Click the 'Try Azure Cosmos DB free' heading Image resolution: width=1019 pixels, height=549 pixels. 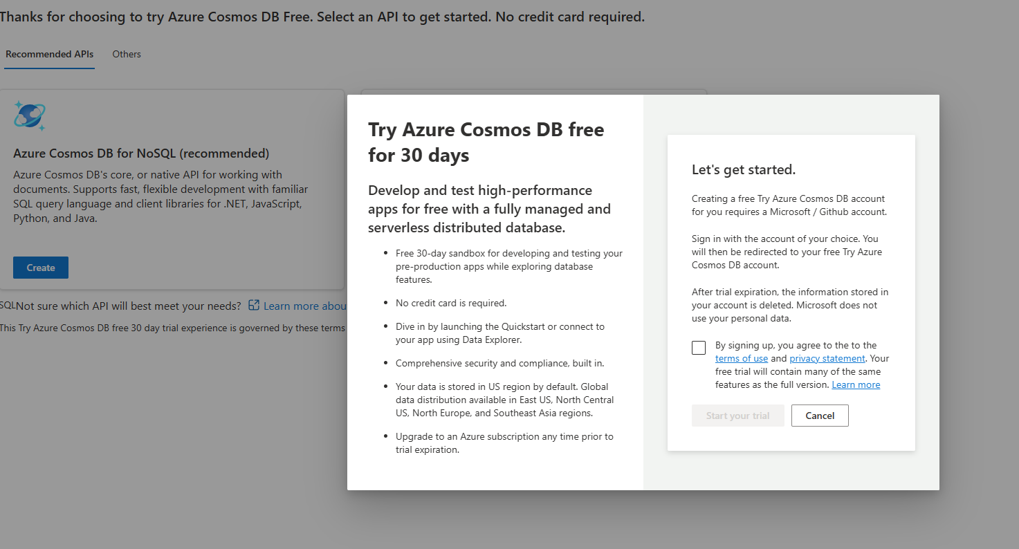486,142
